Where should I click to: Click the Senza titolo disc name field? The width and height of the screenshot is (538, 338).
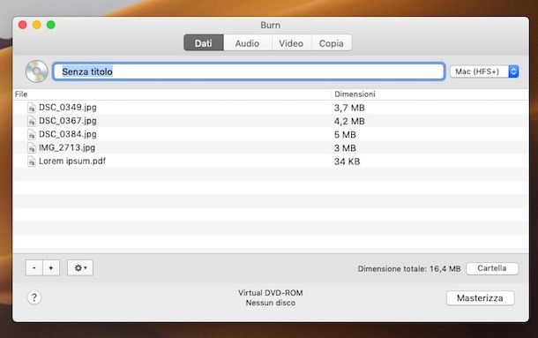[249, 71]
